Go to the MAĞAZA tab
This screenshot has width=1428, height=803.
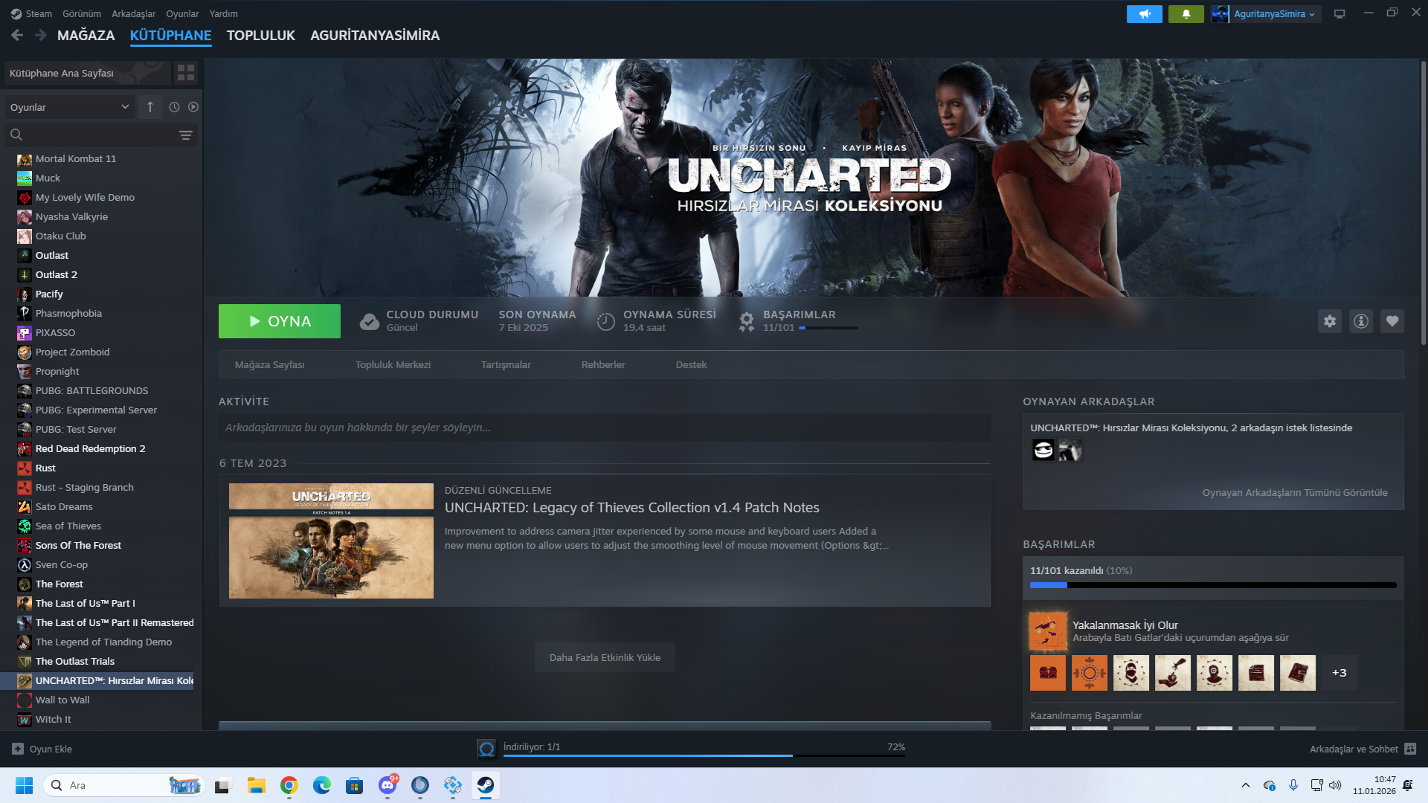click(86, 35)
